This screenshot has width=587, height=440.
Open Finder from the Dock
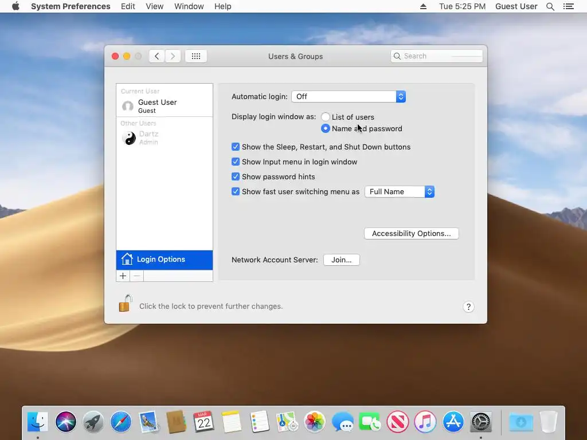(38, 422)
